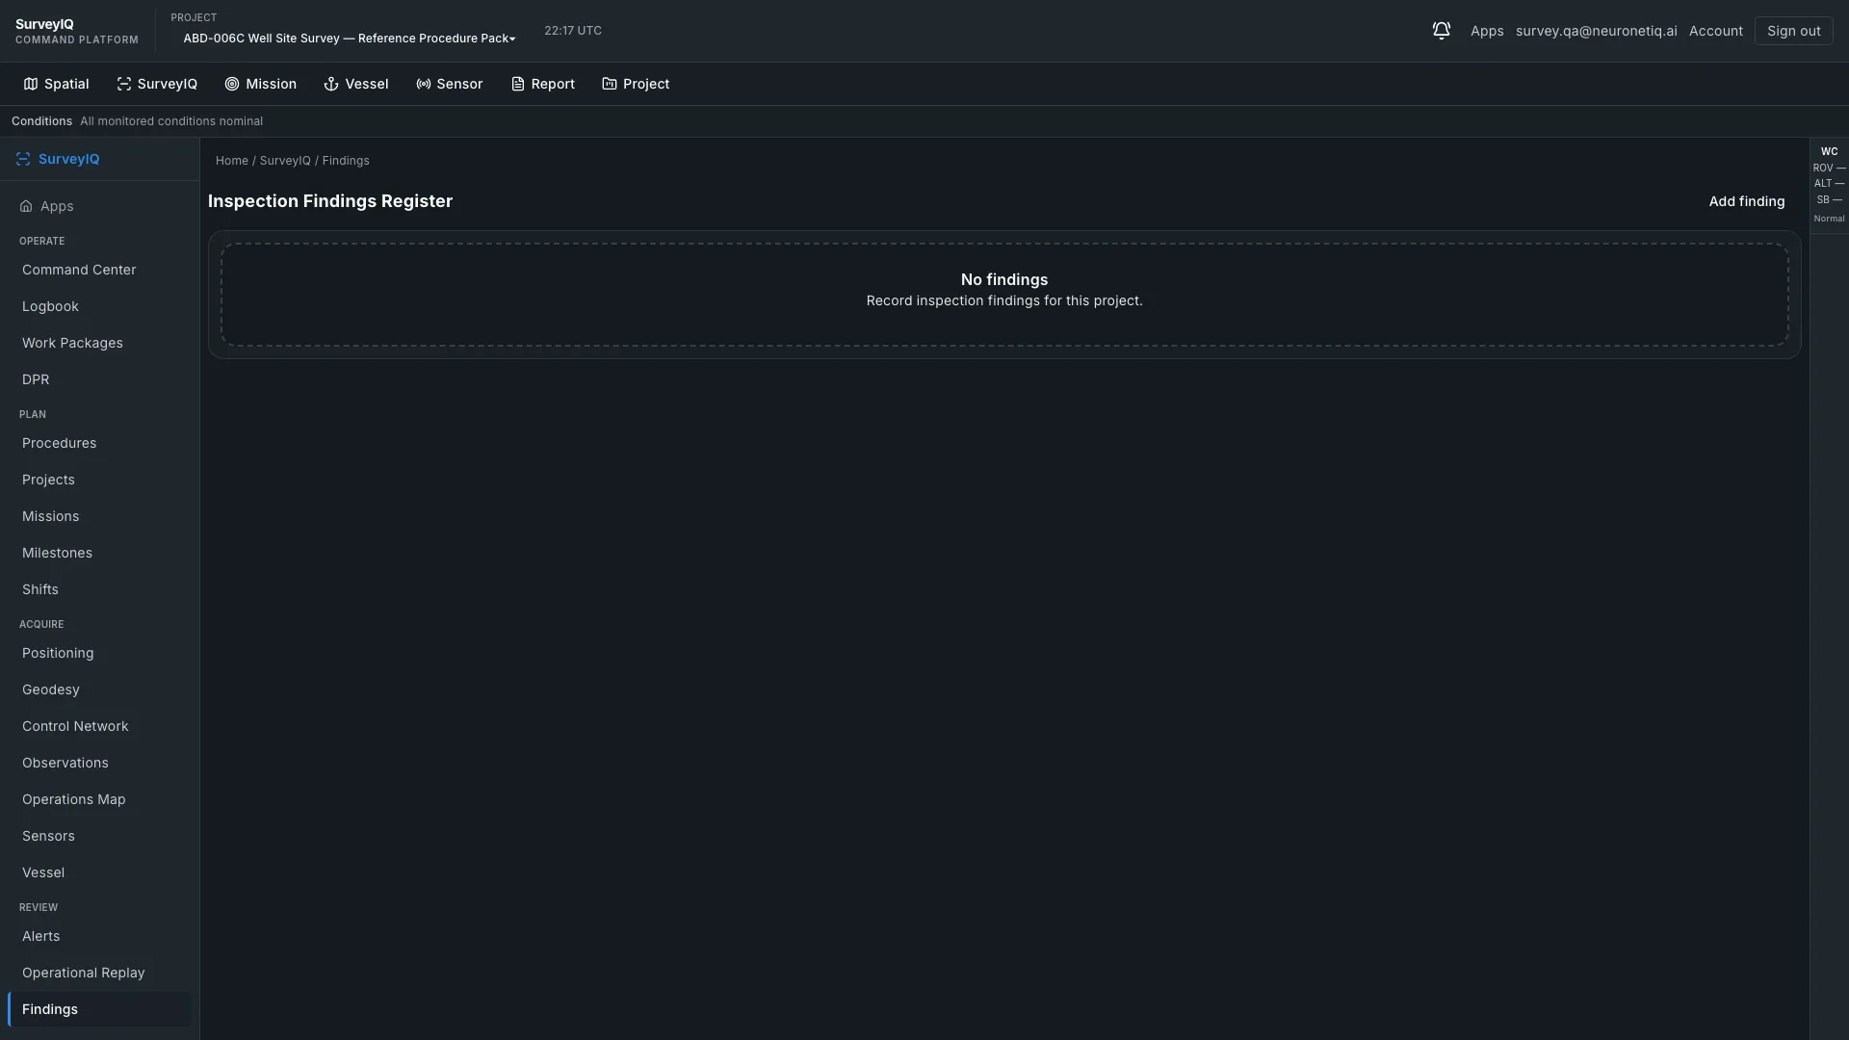The image size is (1849, 1040).
Task: Click the SurveyIQ scan icon in top navigation
Action: click(124, 84)
